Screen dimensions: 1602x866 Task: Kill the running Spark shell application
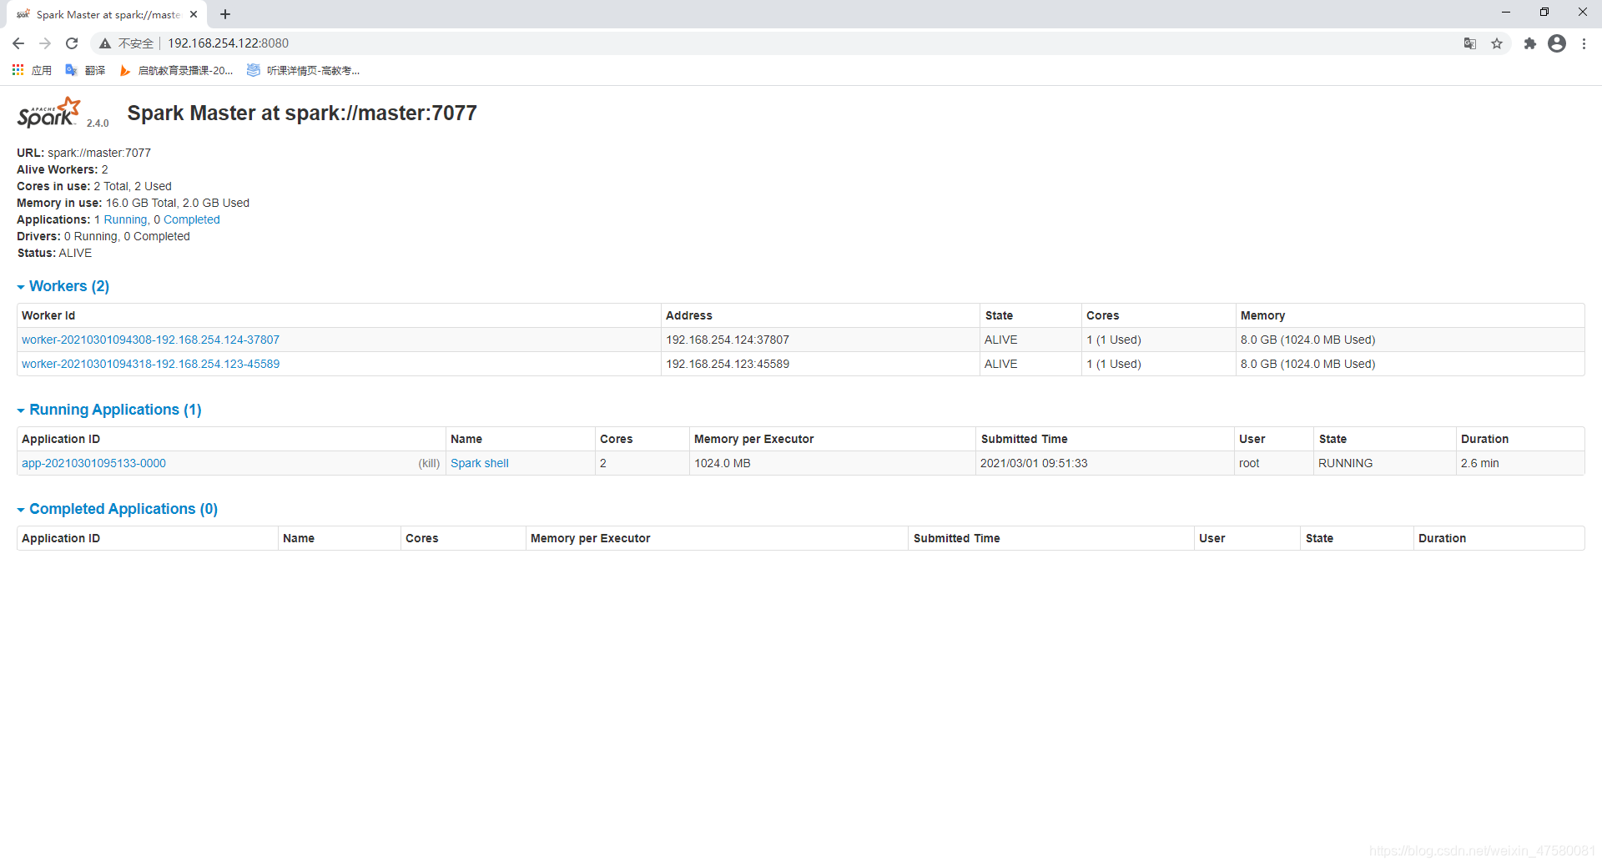click(429, 463)
